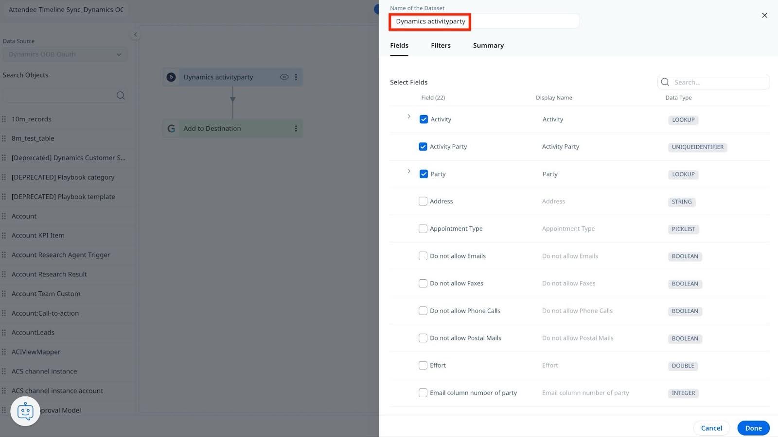Click the magnifier icon in the fields search box

[665, 82]
